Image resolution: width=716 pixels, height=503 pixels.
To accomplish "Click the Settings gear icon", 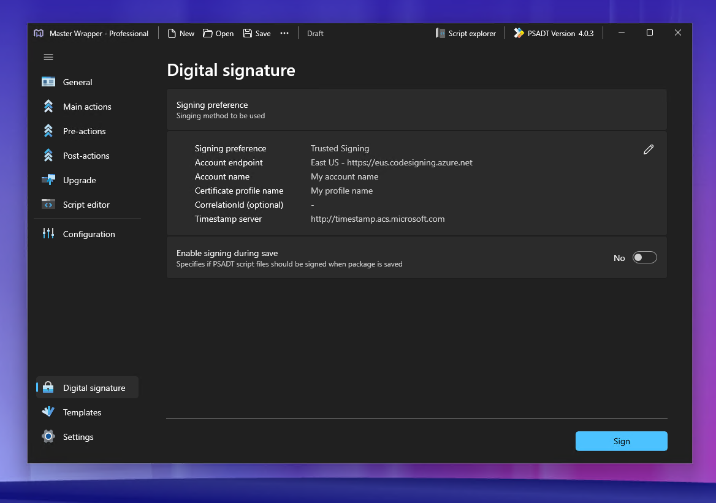I will pos(48,436).
